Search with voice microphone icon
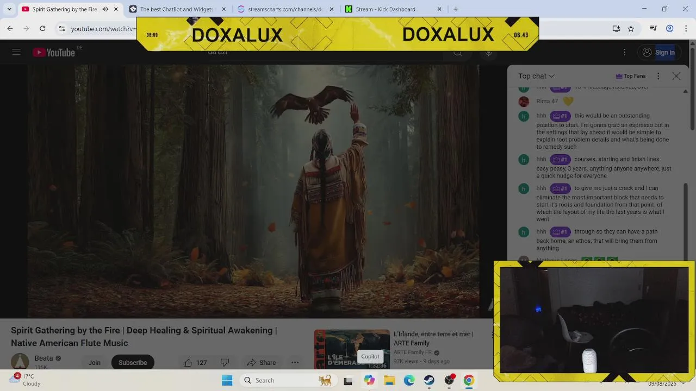This screenshot has height=391, width=696. pos(488,52)
